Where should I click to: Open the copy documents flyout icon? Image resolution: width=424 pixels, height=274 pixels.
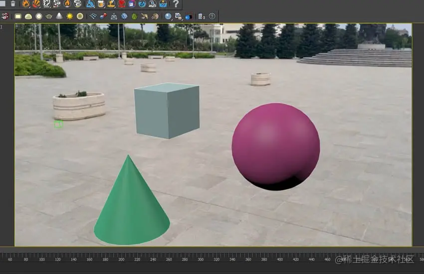click(178, 16)
